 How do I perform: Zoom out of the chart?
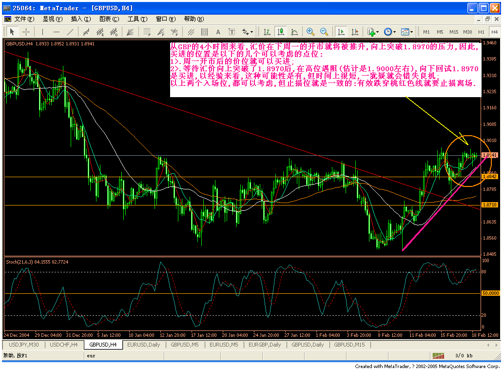(324, 32)
